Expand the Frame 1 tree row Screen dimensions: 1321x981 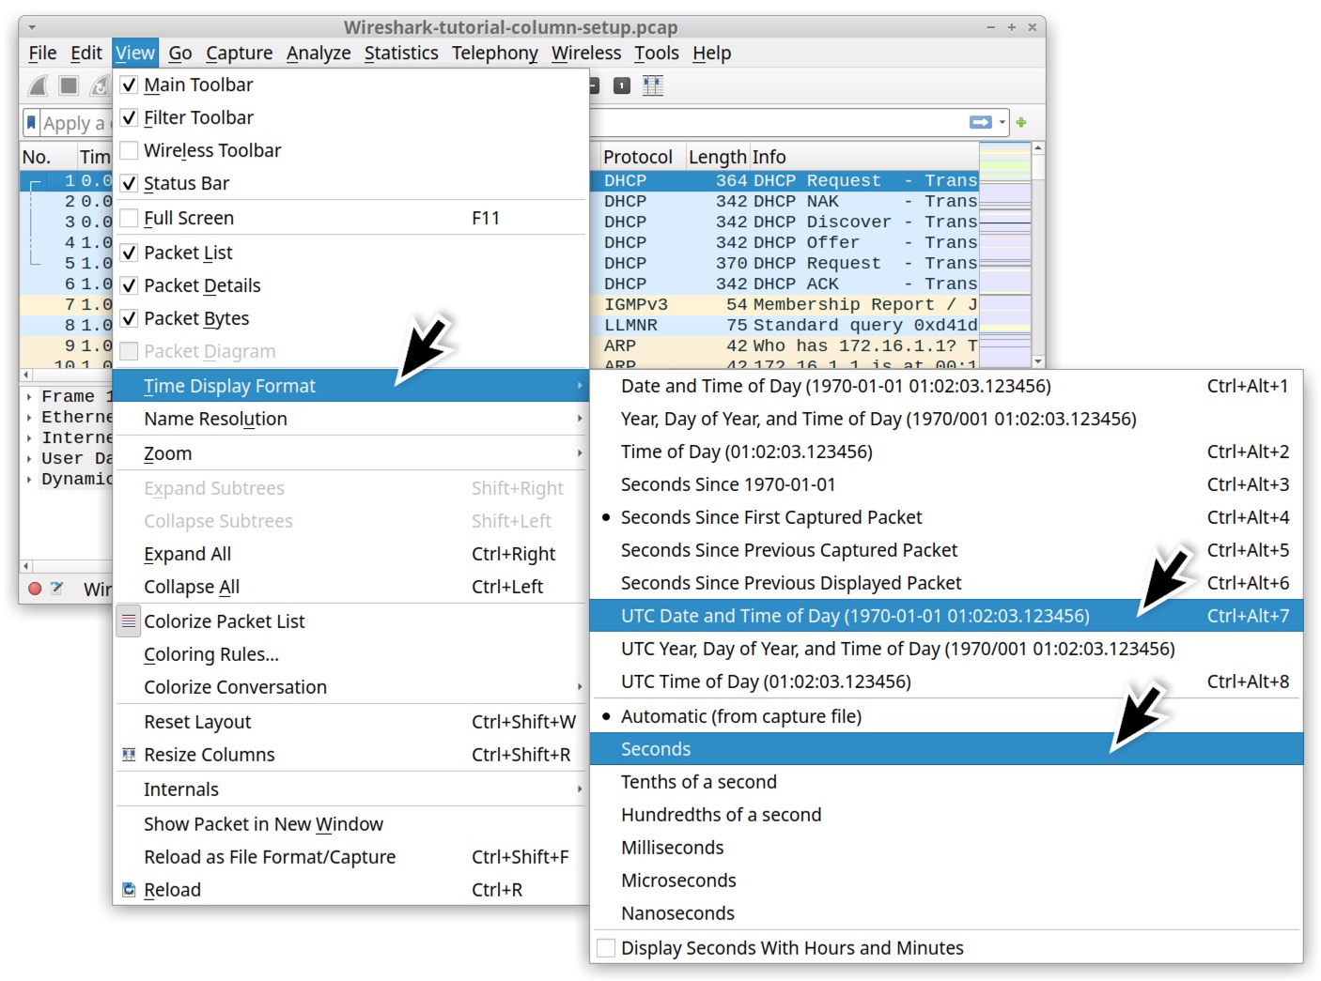click(x=30, y=396)
